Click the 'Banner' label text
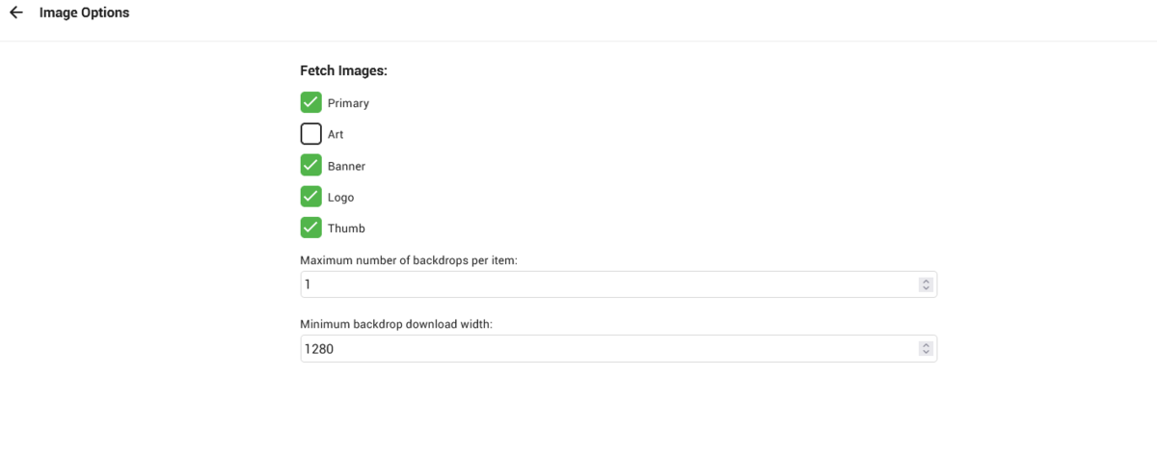 pos(346,167)
